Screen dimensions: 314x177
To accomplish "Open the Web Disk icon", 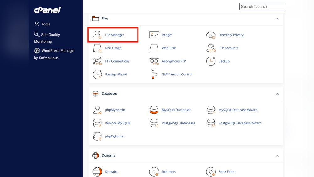I will point(154,48).
